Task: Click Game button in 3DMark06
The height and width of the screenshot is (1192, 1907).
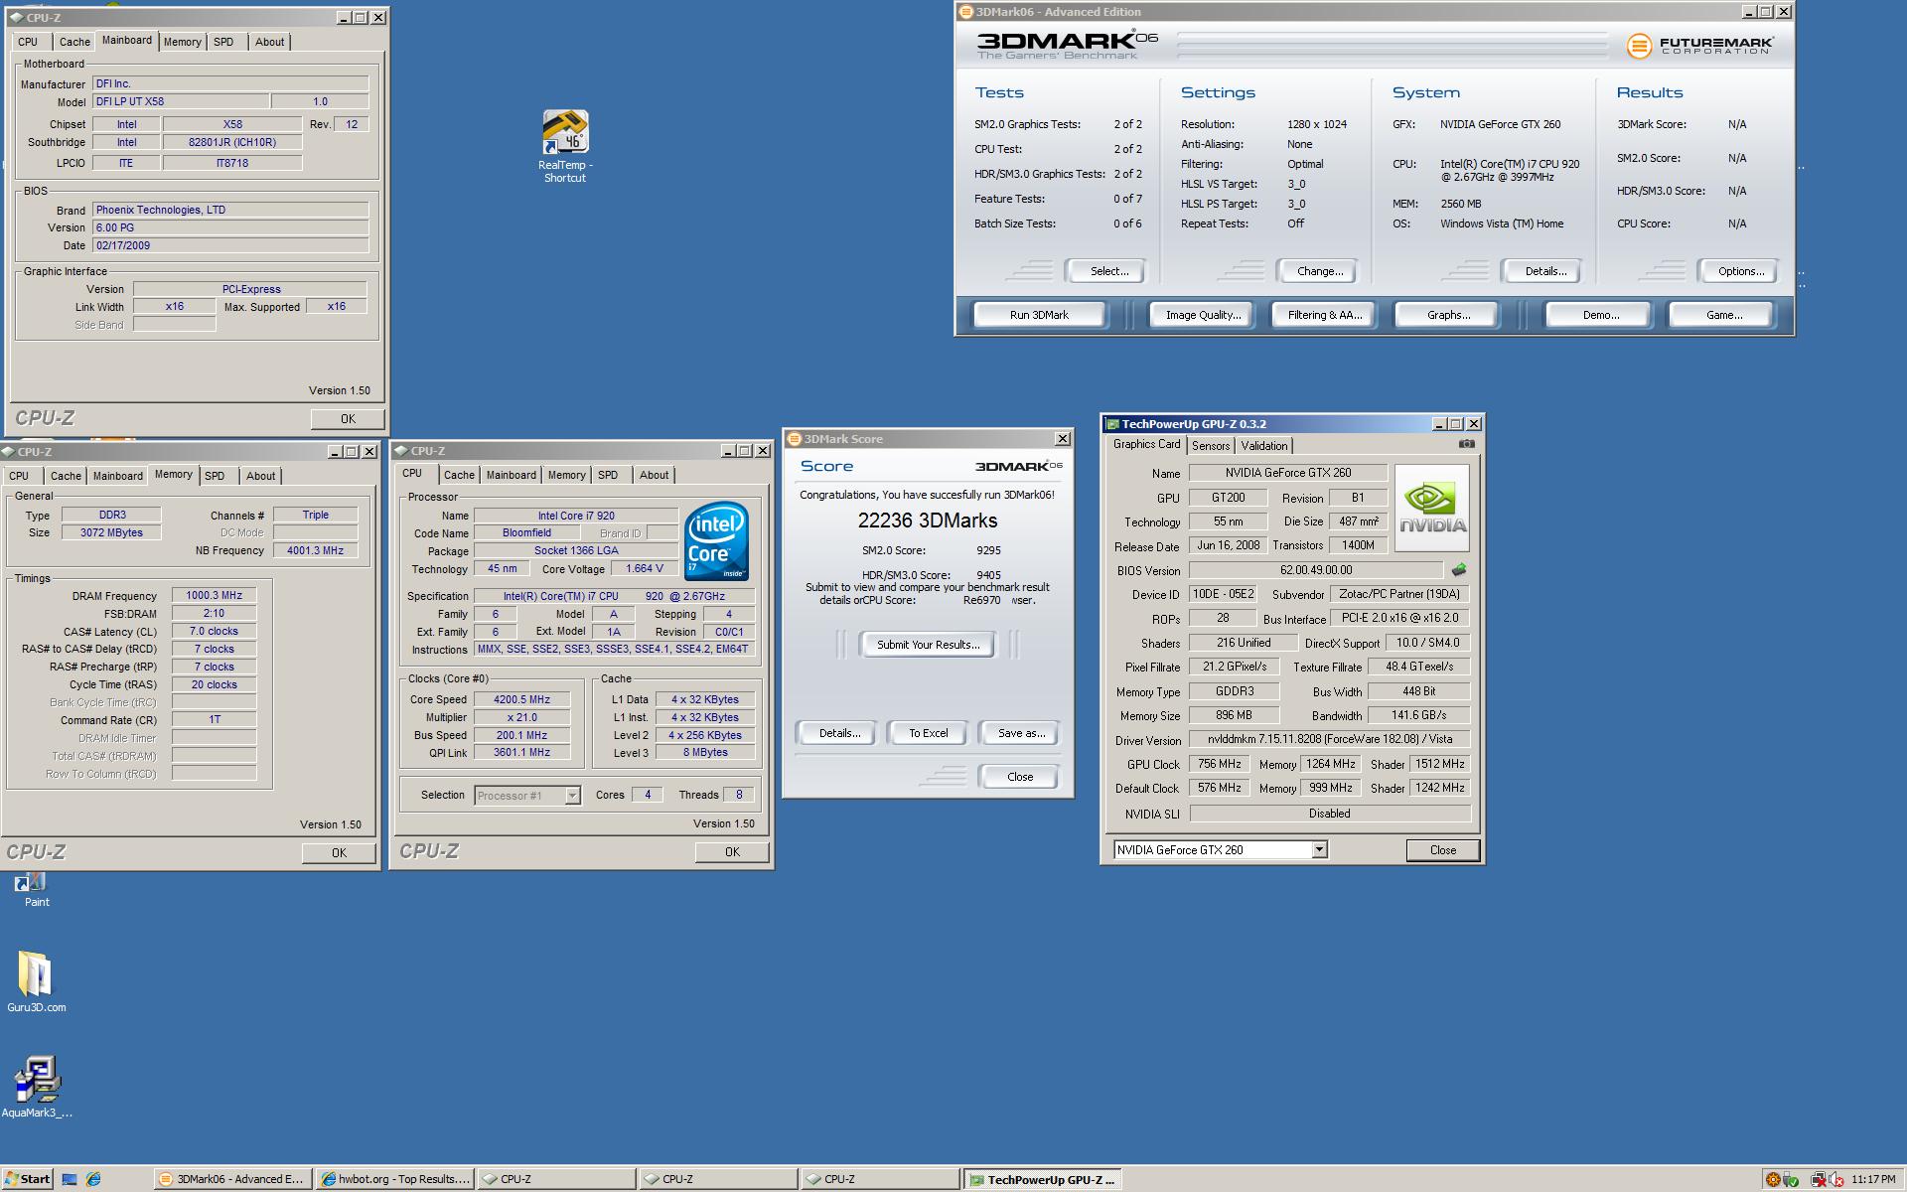Action: [1723, 315]
